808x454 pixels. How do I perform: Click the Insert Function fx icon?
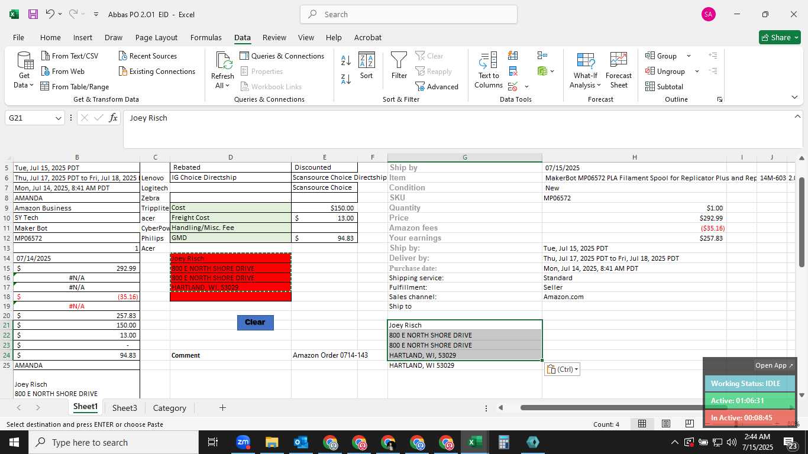113,118
